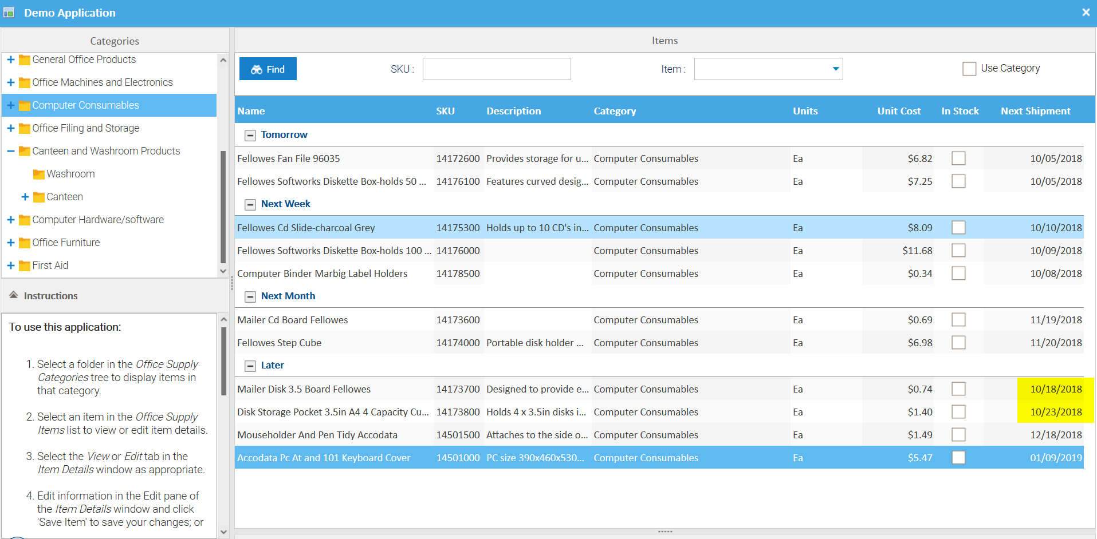Select the Disk Storage Pocket 3.5in row

click(x=659, y=412)
